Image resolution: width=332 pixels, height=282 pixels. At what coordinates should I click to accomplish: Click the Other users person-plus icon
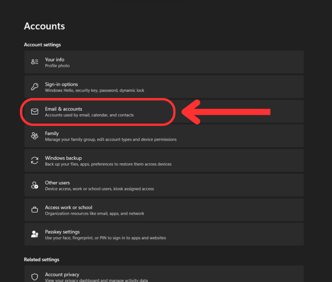click(35, 185)
